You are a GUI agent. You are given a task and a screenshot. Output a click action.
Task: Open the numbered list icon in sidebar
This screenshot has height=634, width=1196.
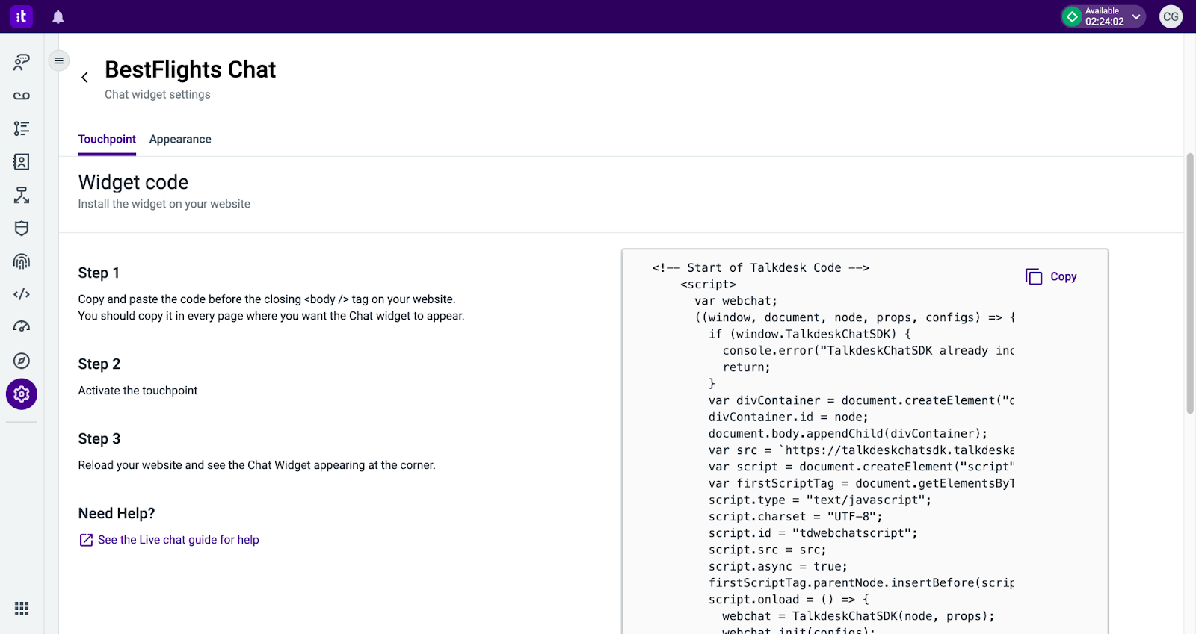coord(22,128)
